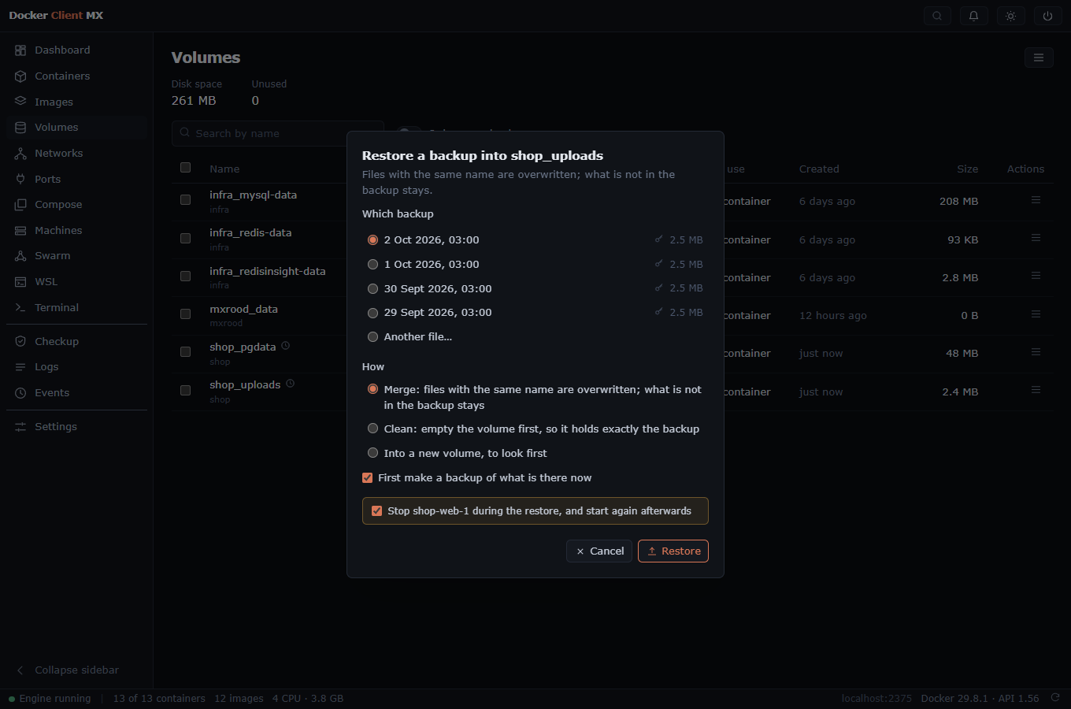Tick the infra_redis-data row checkbox
Image resolution: width=1071 pixels, height=709 pixels.
tap(185, 238)
